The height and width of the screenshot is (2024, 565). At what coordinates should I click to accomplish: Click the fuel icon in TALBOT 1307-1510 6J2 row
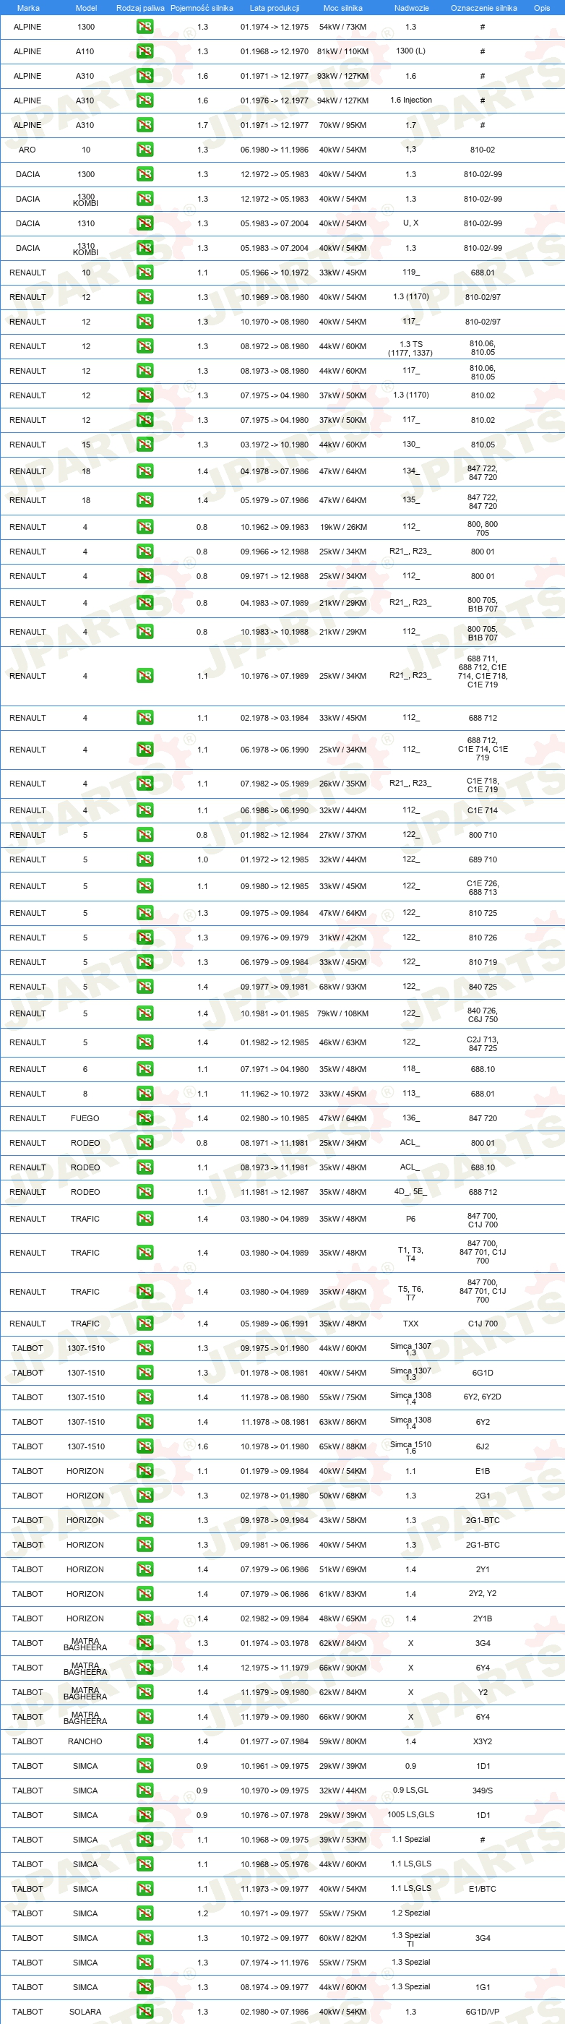[x=145, y=1446]
